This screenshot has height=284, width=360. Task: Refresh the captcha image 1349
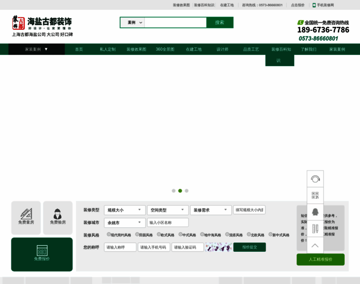(218, 247)
